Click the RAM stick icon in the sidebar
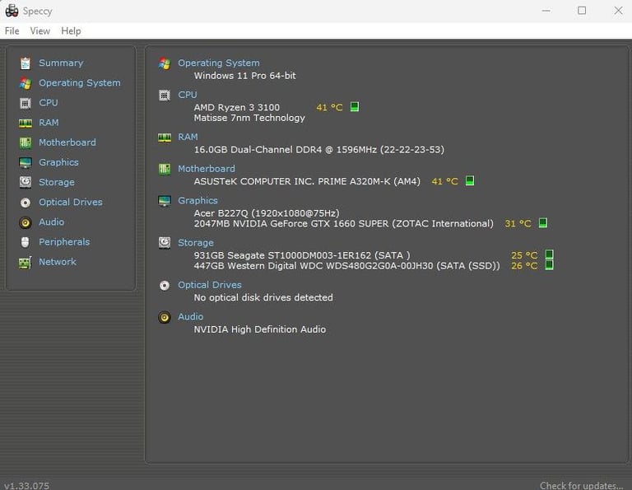This screenshot has height=490, width=632. click(x=26, y=123)
